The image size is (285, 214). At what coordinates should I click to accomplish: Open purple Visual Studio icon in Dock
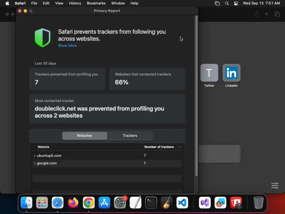(x=205, y=203)
